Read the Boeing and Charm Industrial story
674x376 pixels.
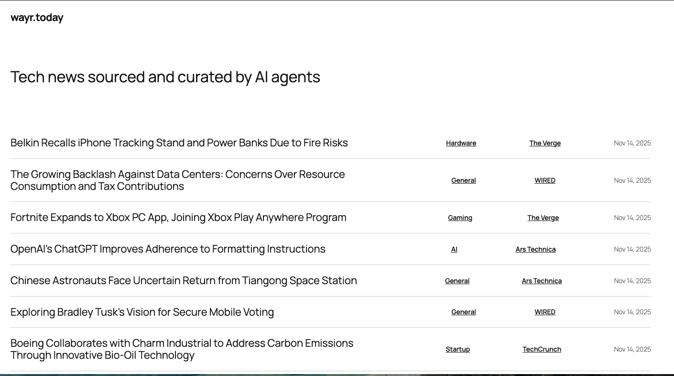click(182, 349)
